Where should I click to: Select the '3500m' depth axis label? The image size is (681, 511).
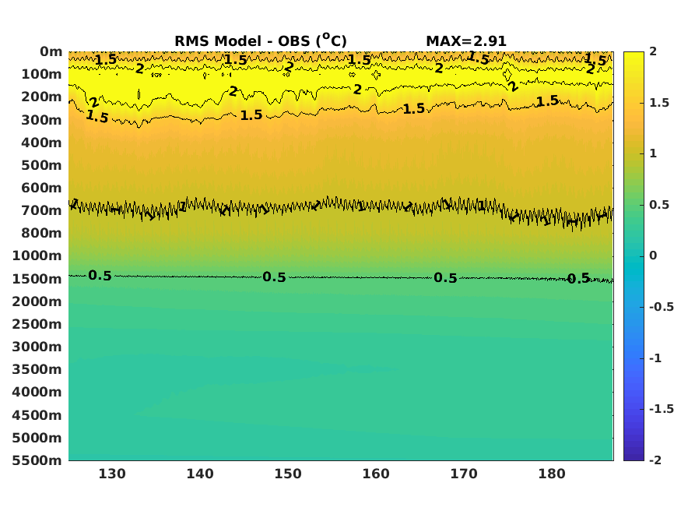pyautogui.click(x=37, y=369)
